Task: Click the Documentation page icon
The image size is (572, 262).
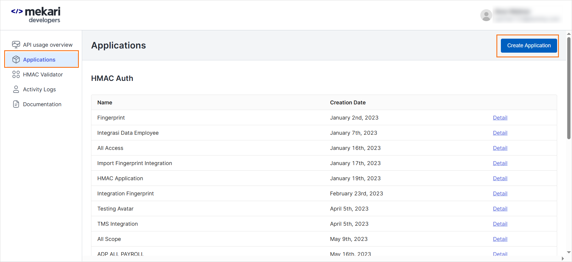Action: [x=16, y=104]
